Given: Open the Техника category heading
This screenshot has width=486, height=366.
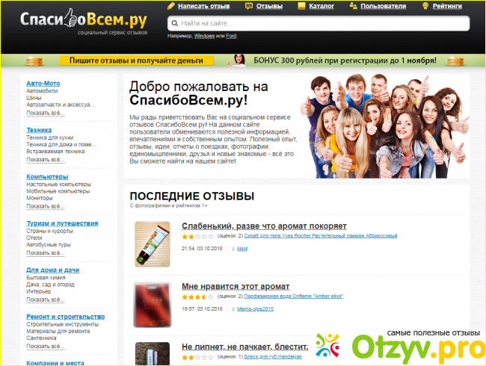Looking at the screenshot, I should coord(39,130).
